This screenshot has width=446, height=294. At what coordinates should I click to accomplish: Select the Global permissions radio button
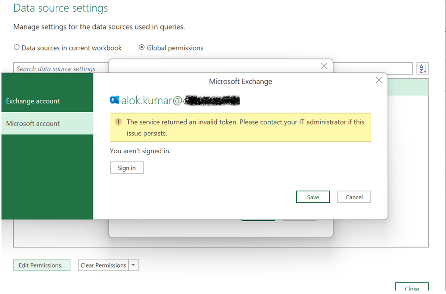coord(142,47)
